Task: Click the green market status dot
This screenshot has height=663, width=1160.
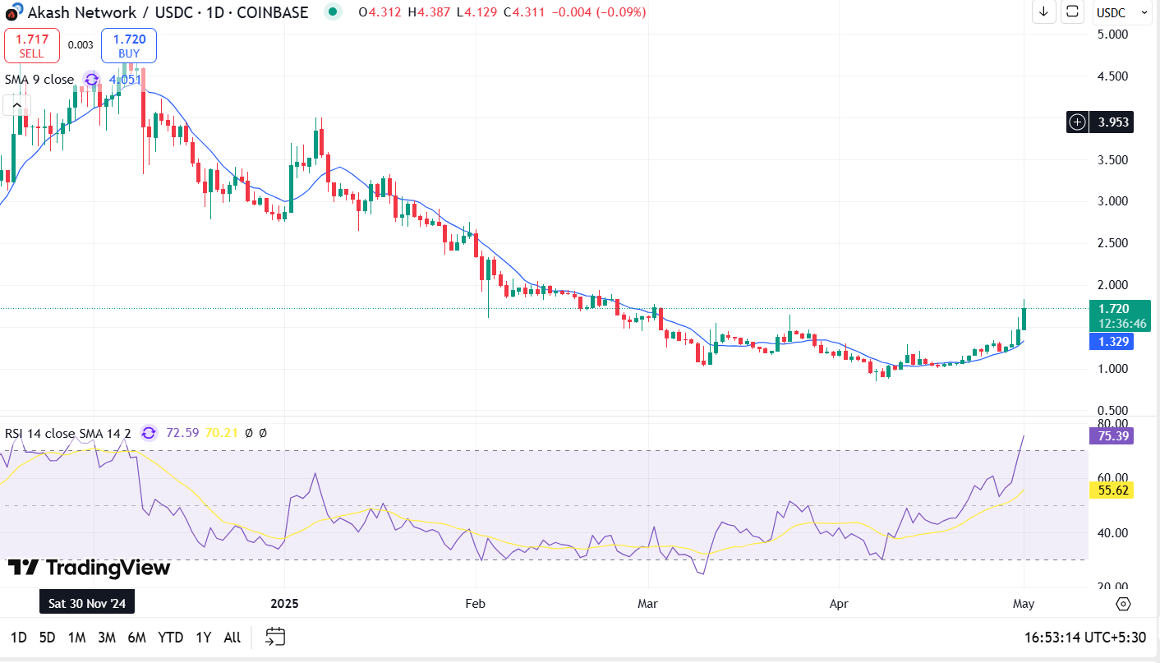Action: (x=332, y=12)
